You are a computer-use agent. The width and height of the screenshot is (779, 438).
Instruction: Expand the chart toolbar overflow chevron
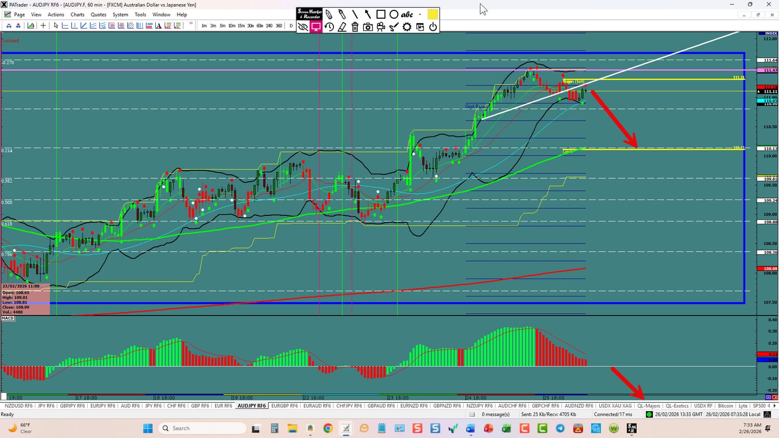[x=191, y=24]
